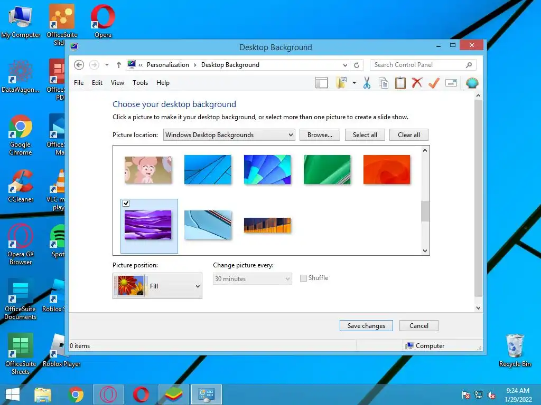The image size is (541, 405).
Task: Click the Properties toolbar icon
Action: pos(451,83)
